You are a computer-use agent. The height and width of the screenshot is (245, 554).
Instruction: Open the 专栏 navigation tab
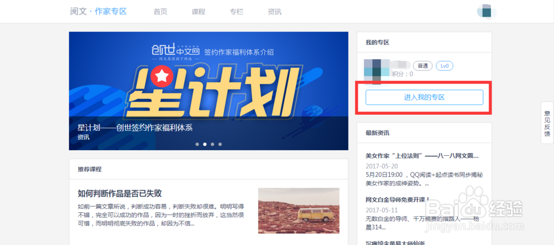(x=237, y=12)
